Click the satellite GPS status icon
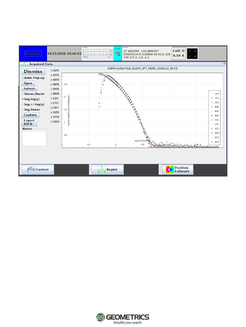Viewport: 246px width, 327px height. pyautogui.click(x=118, y=54)
